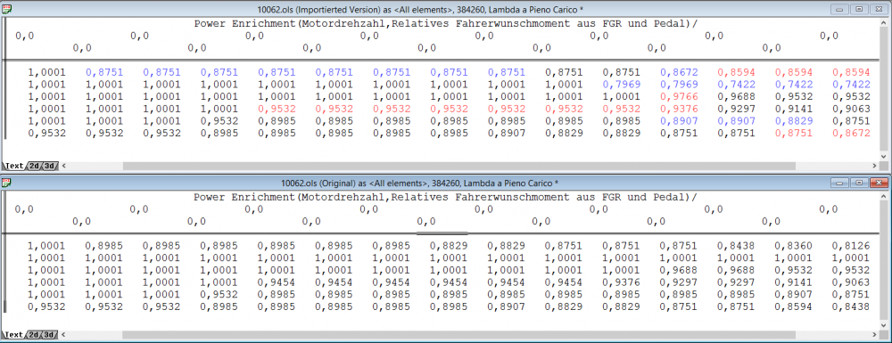Minimize the Original window
892x343 pixels.
pyautogui.click(x=839, y=183)
